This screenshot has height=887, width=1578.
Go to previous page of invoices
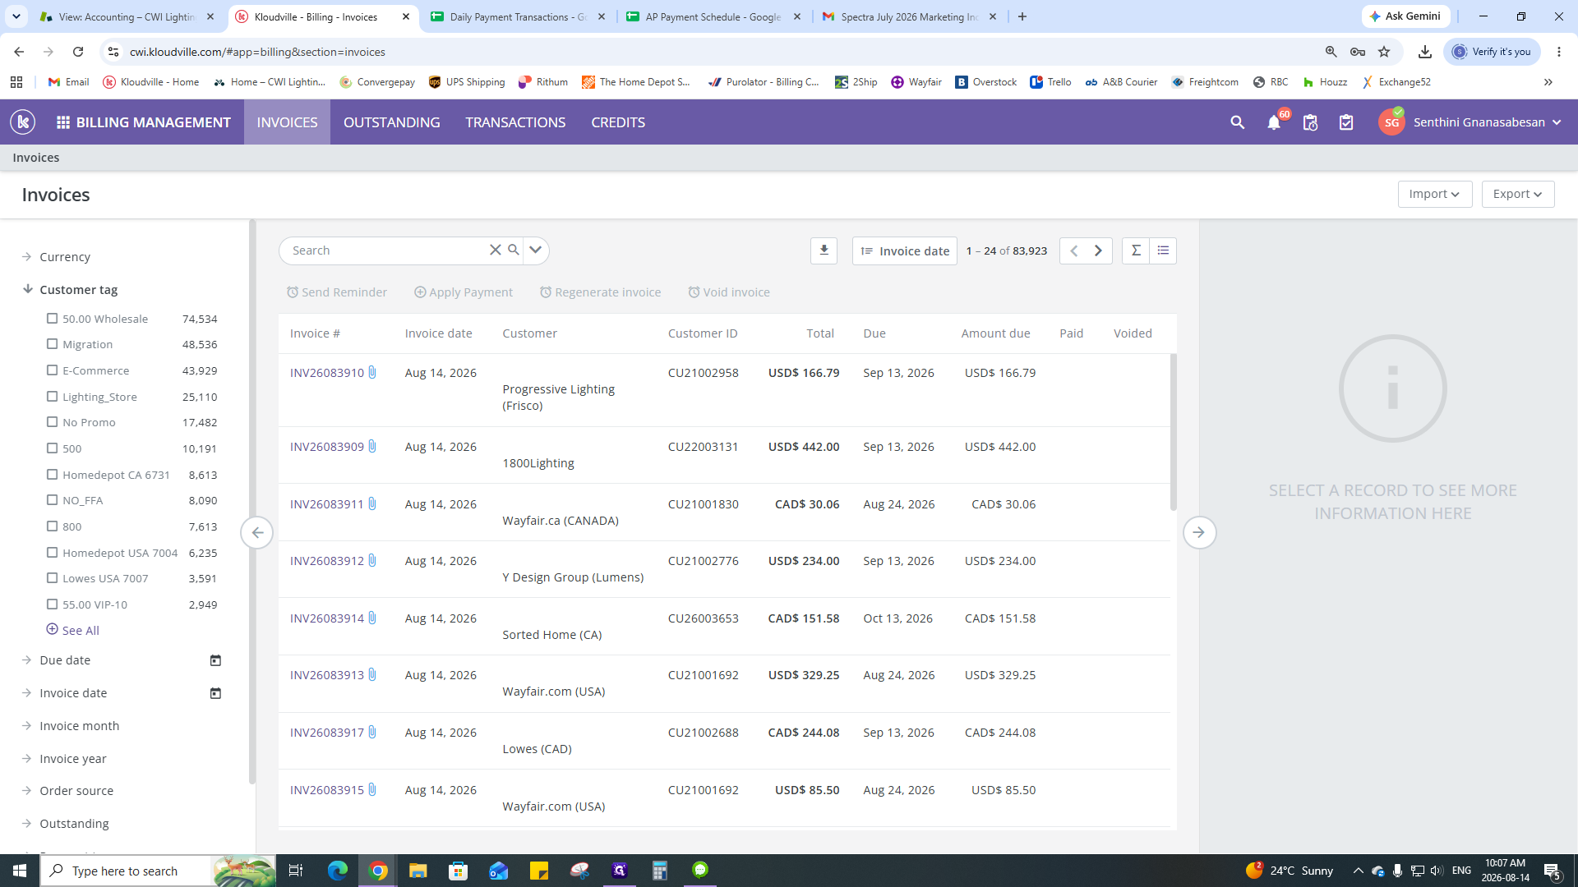coord(1073,250)
